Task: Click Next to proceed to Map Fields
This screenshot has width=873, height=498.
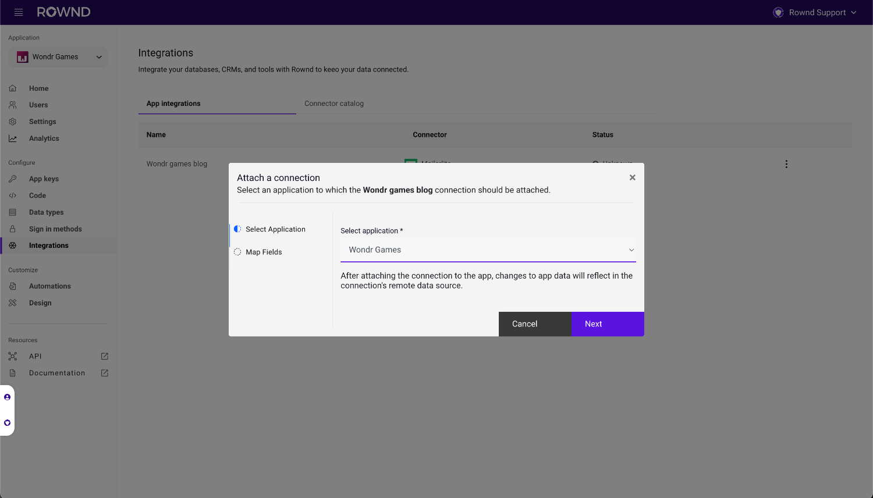Action: [608, 324]
